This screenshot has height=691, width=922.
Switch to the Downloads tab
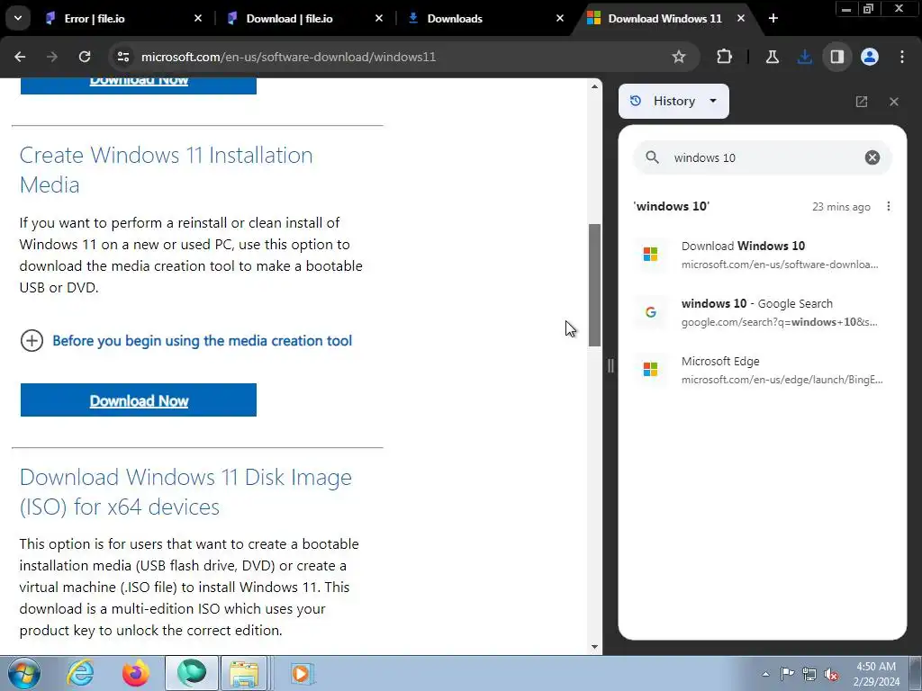484,19
